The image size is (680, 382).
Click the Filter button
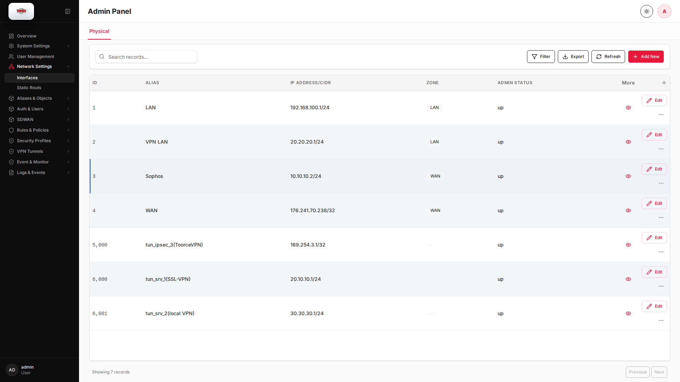(x=541, y=57)
